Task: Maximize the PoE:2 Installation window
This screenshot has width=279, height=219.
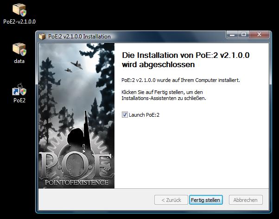Action: click(x=244, y=34)
